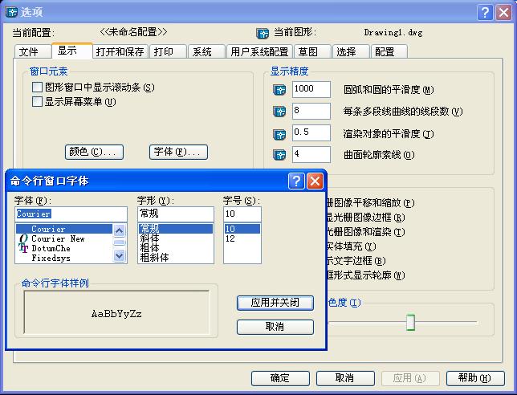Cancel the command line font dialog
517x395 pixels.
coord(275,327)
